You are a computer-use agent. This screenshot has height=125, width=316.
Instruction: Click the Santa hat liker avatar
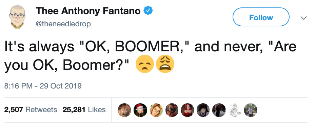[140, 110]
